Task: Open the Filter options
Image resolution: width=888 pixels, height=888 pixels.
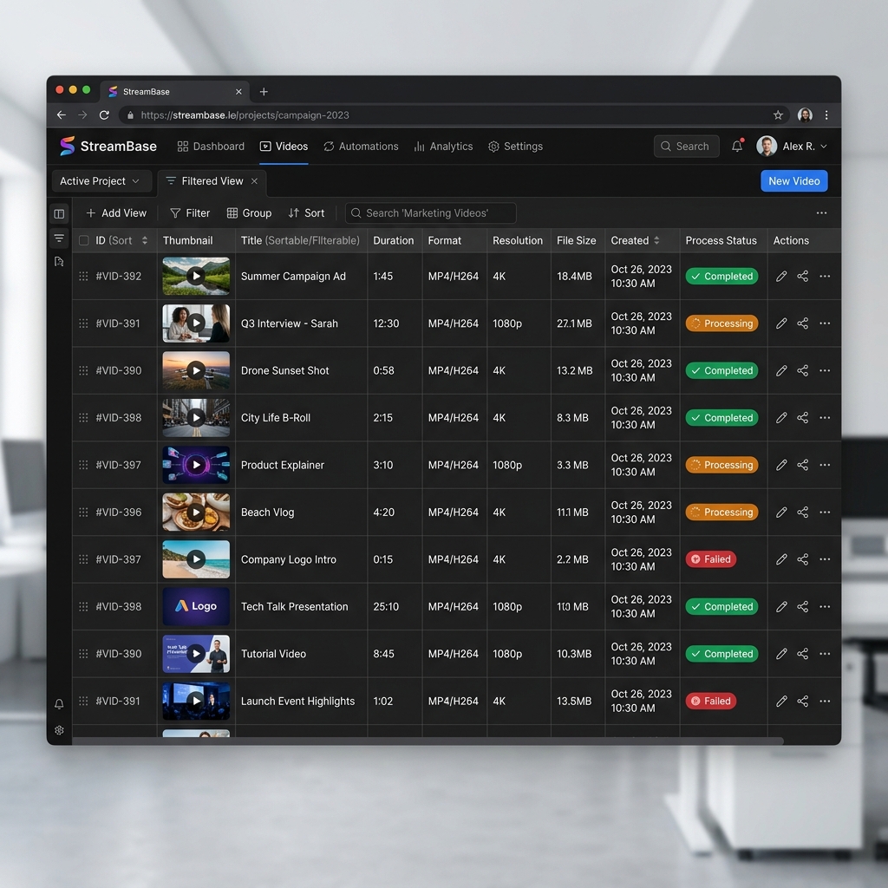Action: pyautogui.click(x=190, y=213)
